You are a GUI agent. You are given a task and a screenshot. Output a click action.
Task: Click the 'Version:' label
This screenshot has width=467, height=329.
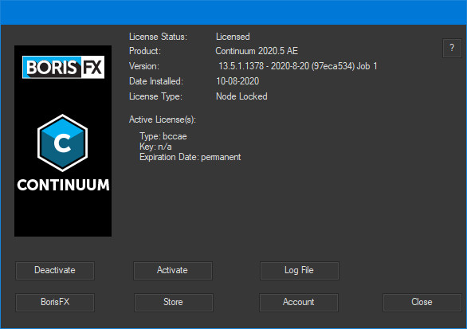click(144, 66)
